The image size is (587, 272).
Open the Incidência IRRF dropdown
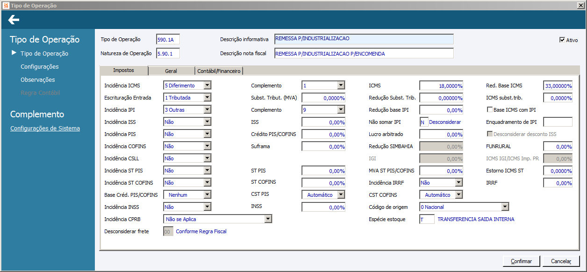(458, 183)
